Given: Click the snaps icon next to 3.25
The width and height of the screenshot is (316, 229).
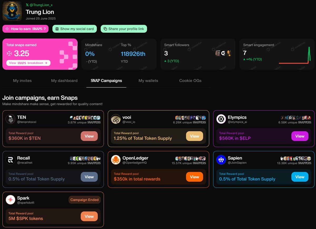Looking at the screenshot, I should 9,53.
